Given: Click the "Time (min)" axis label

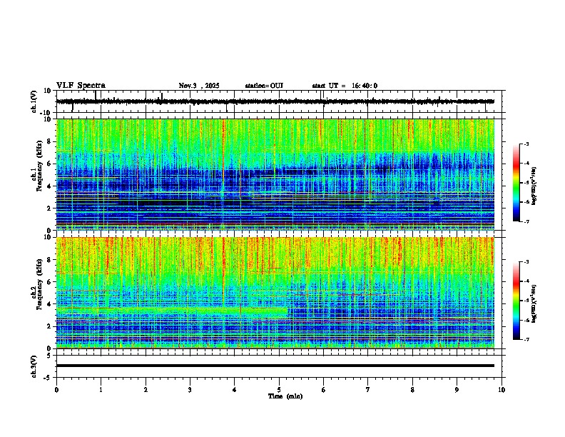Looking at the screenshot, I should point(285,396).
